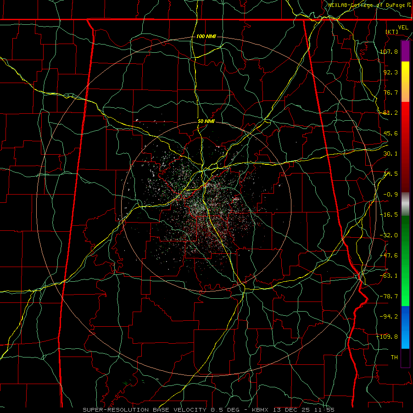413x413 pixels.
Task: Click the 45.6 velocity scale value
Action: pyautogui.click(x=391, y=133)
